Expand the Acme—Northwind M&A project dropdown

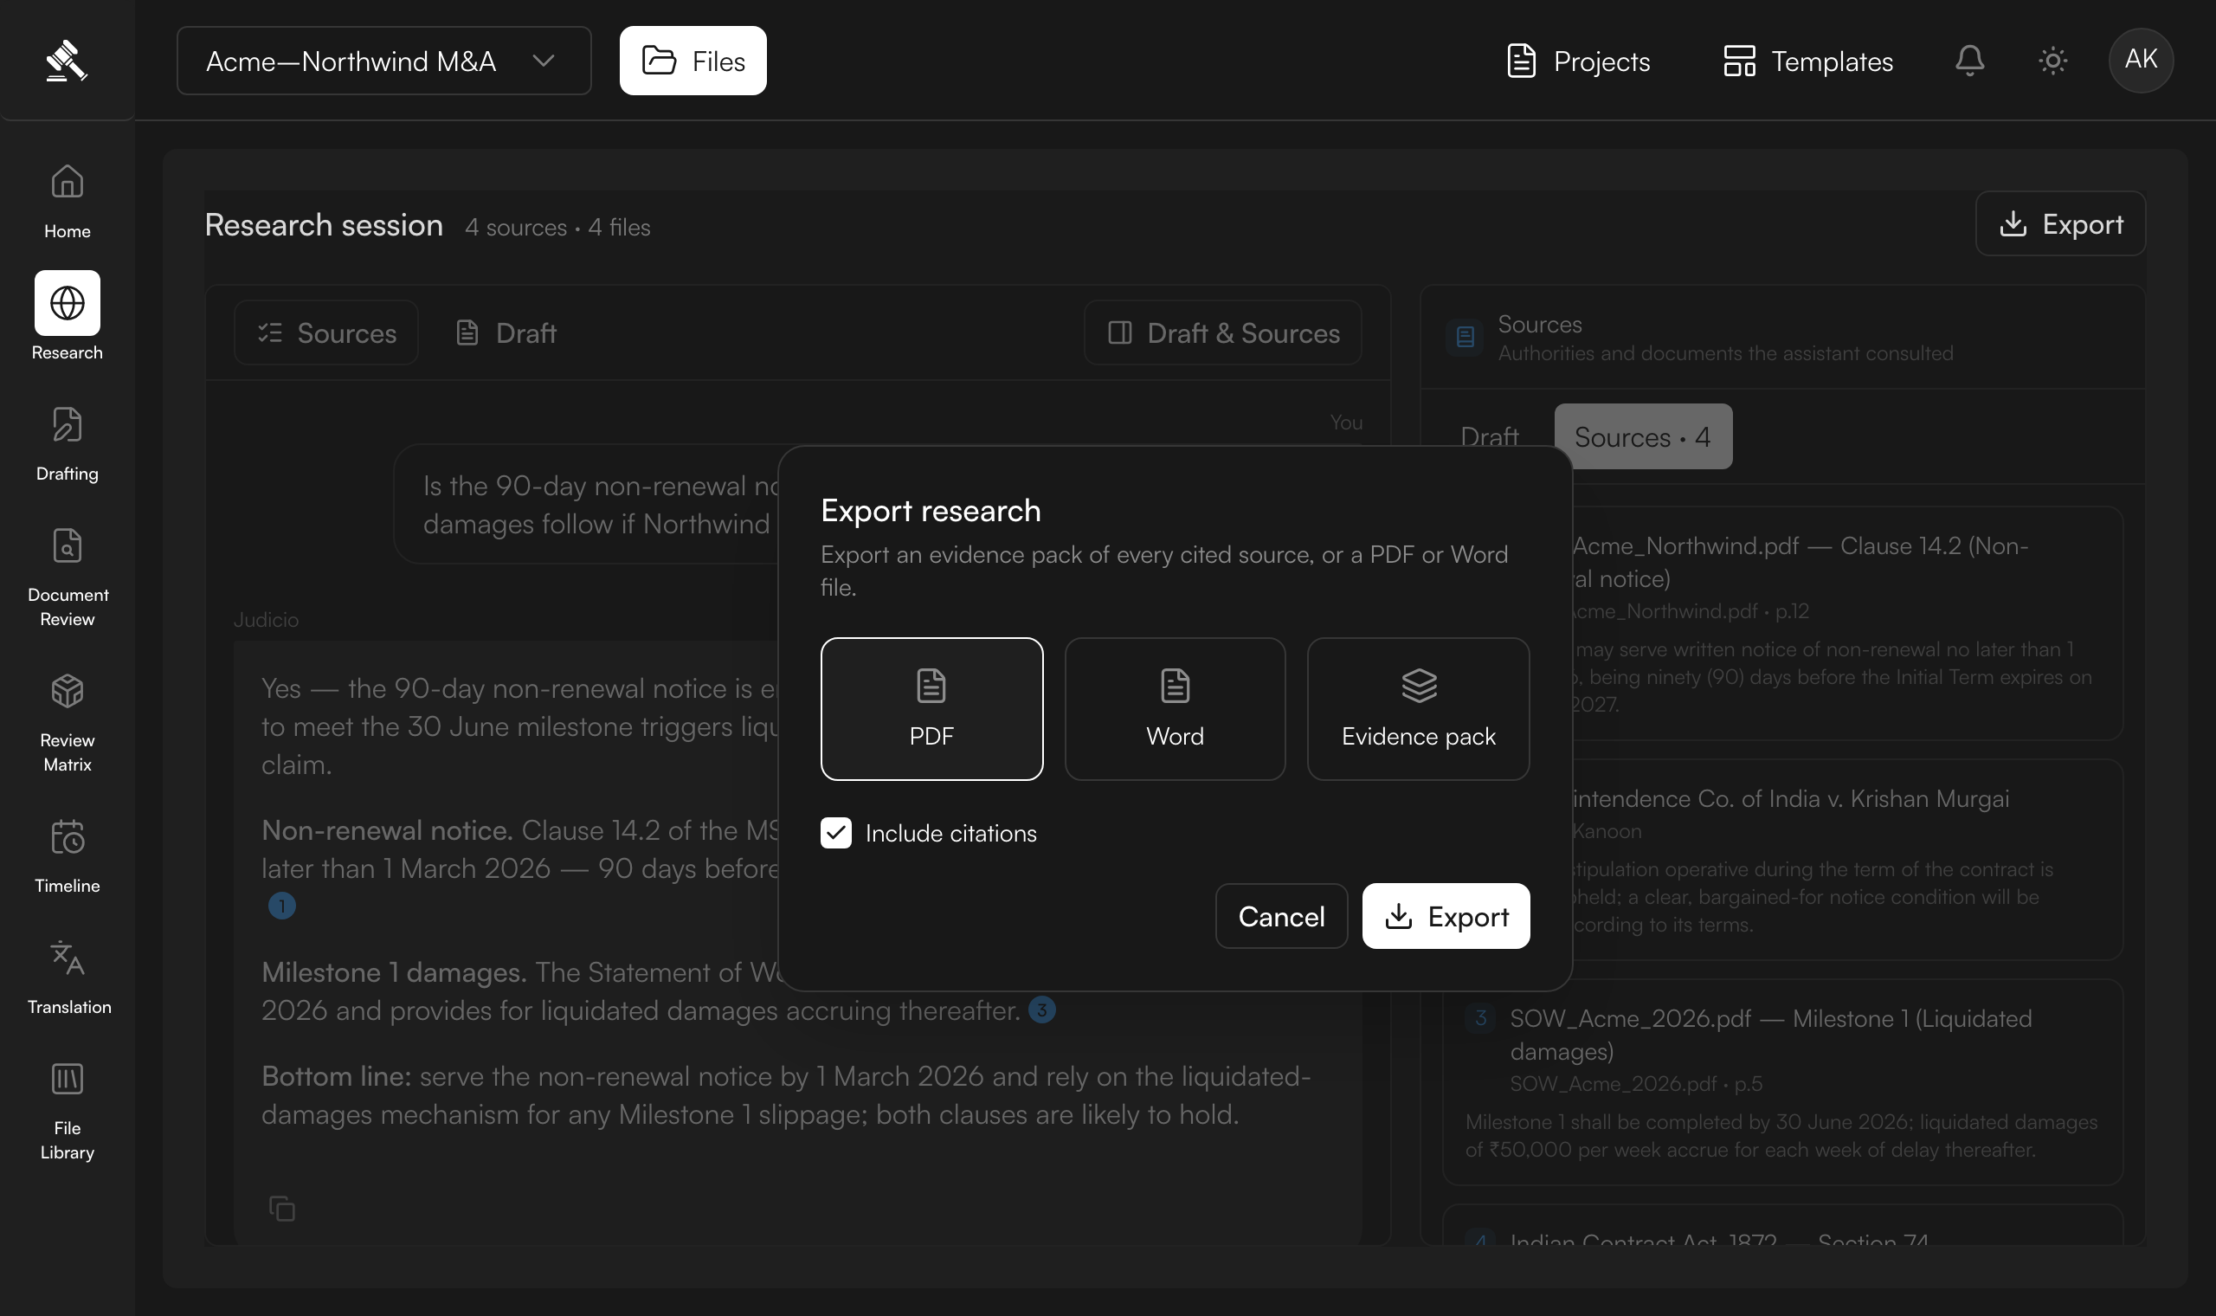pos(383,61)
